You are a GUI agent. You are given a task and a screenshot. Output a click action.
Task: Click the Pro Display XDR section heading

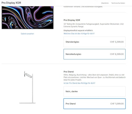72,20
